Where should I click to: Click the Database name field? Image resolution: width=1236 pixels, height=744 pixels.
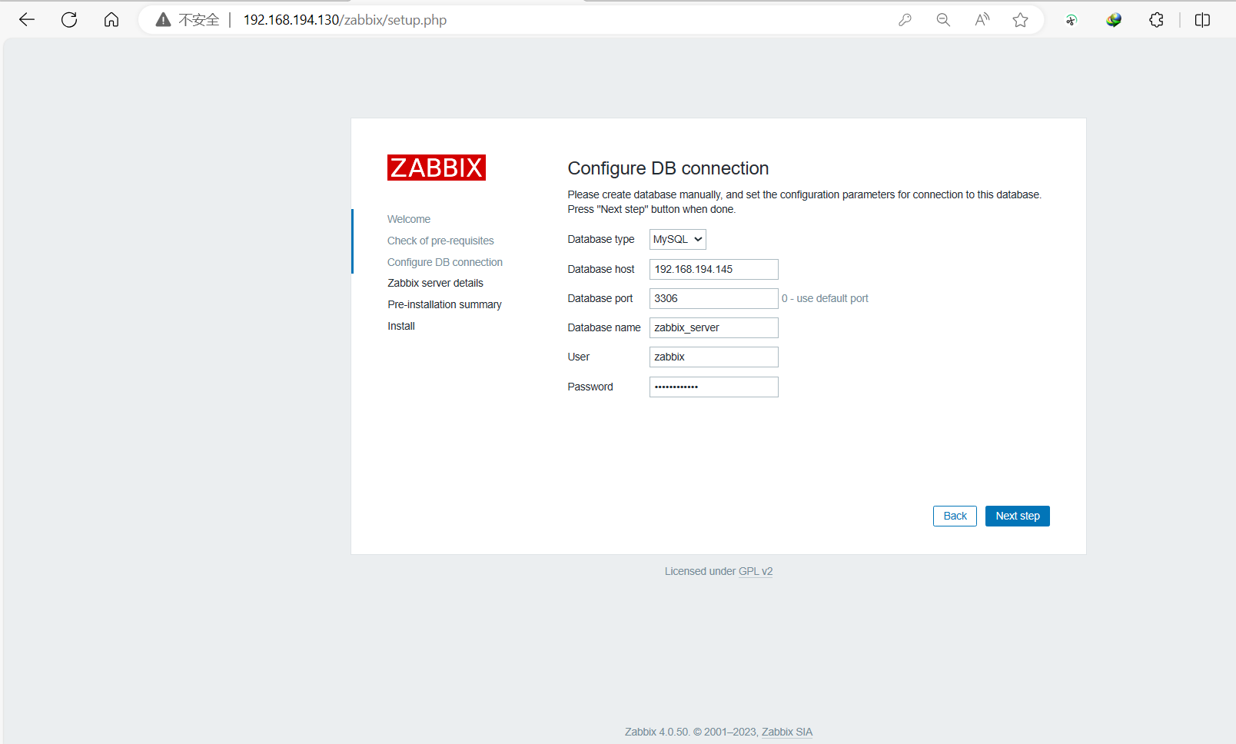click(x=713, y=327)
